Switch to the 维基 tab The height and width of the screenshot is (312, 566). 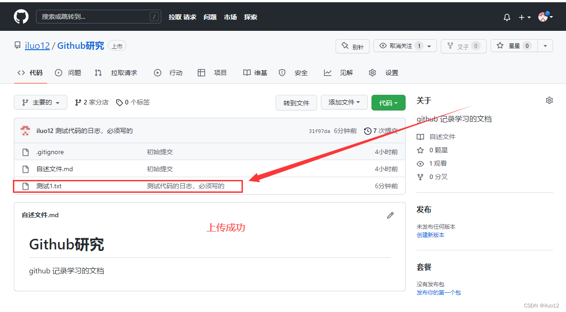tap(255, 73)
